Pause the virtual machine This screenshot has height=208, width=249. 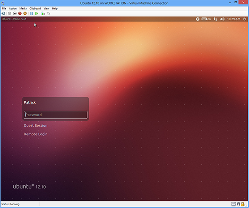coord(32,13)
